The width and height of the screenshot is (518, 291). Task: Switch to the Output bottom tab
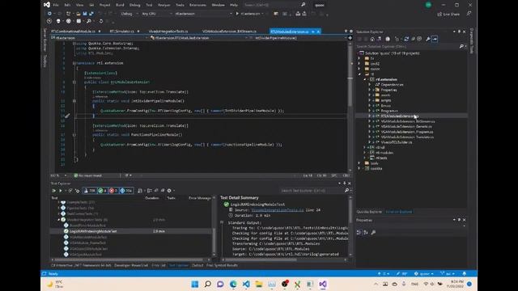(197, 265)
